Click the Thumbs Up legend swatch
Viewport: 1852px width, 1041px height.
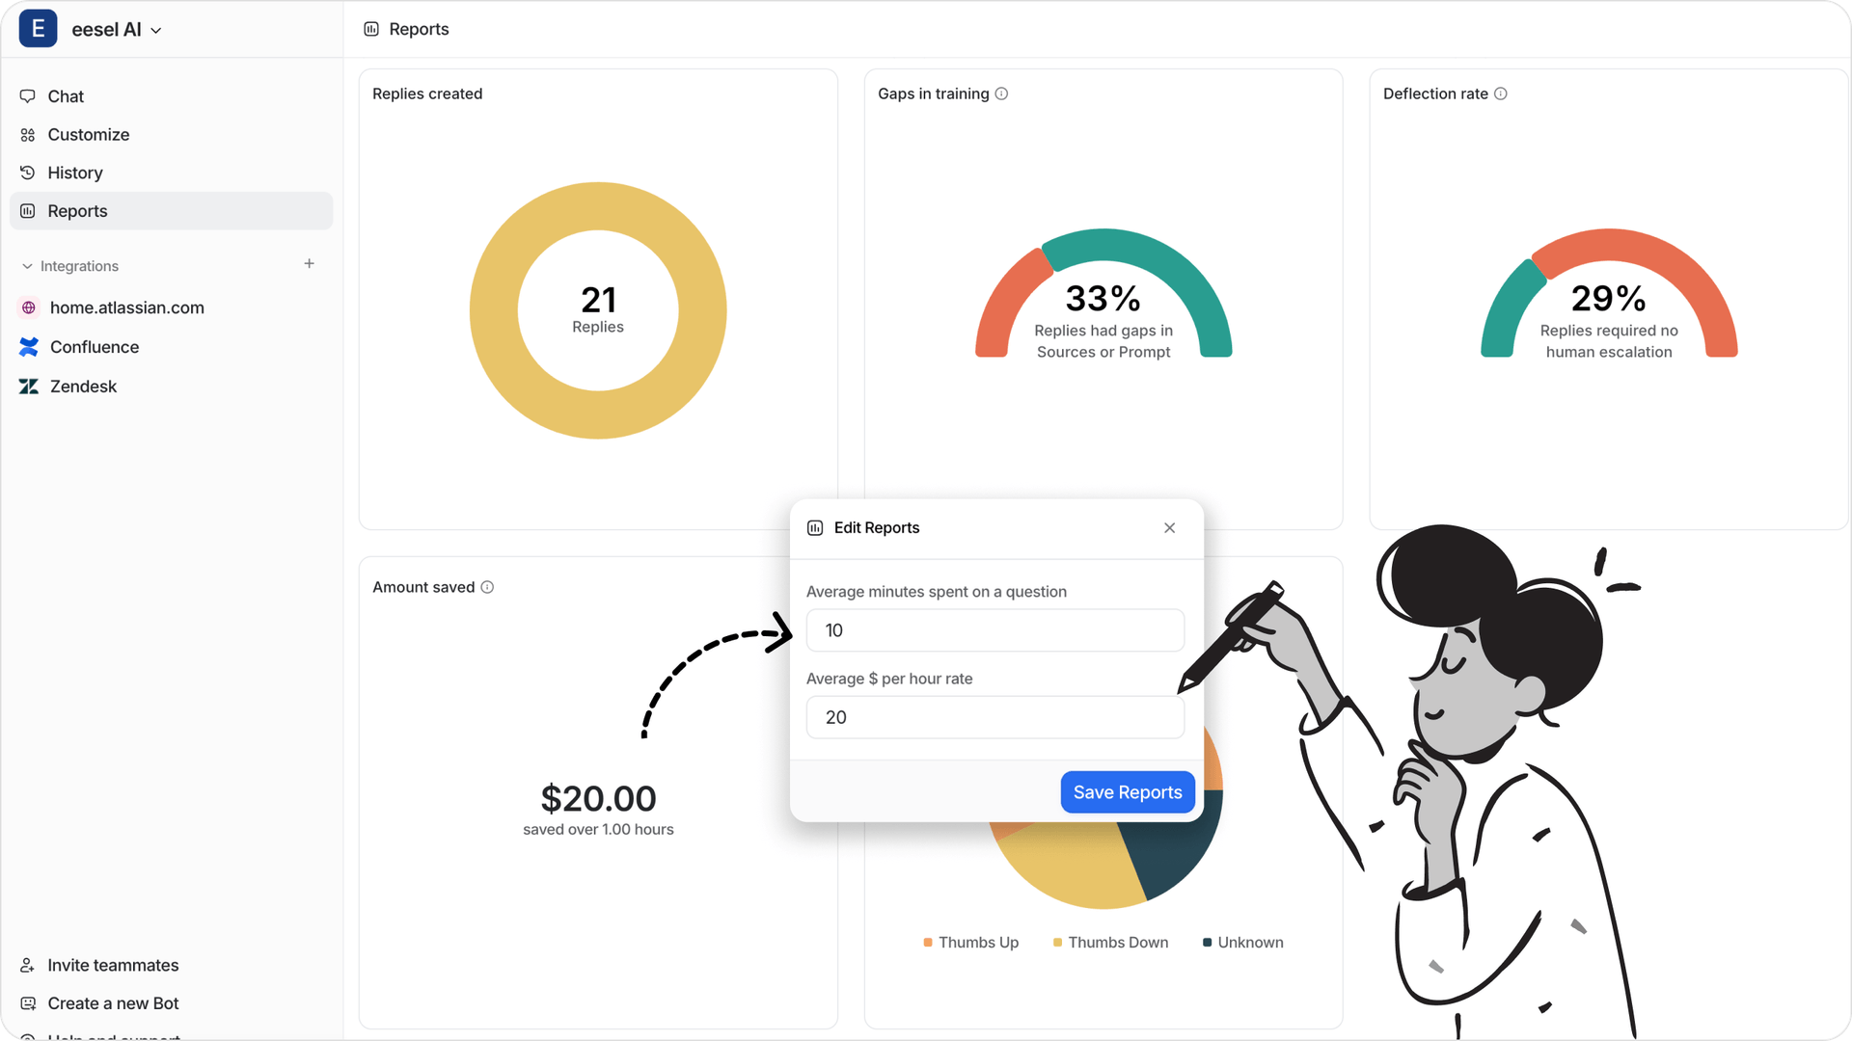click(x=928, y=943)
